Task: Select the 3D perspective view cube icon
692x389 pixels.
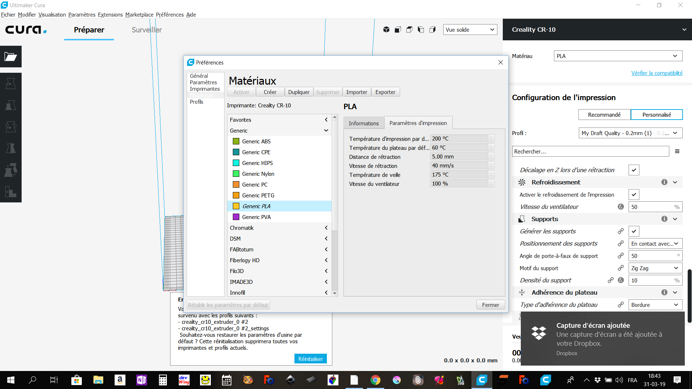Action: [x=386, y=30]
